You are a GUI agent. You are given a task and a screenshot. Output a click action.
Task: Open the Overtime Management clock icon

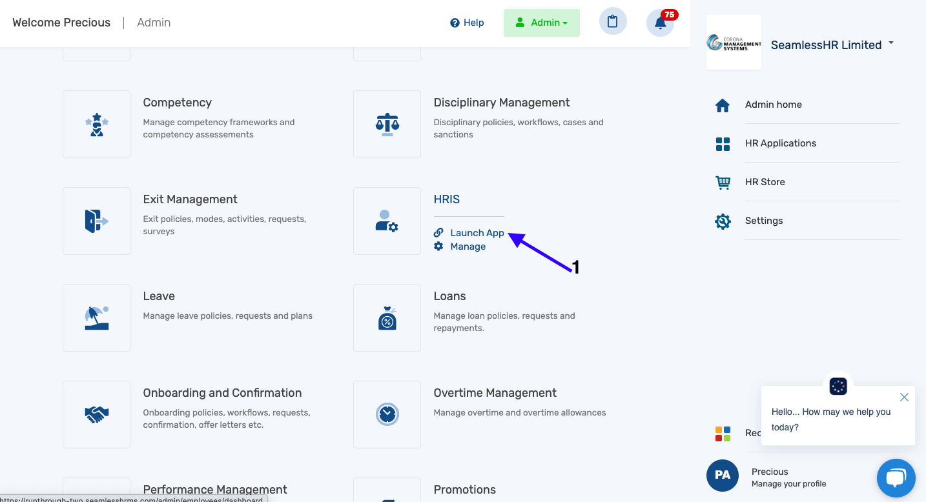pos(387,414)
